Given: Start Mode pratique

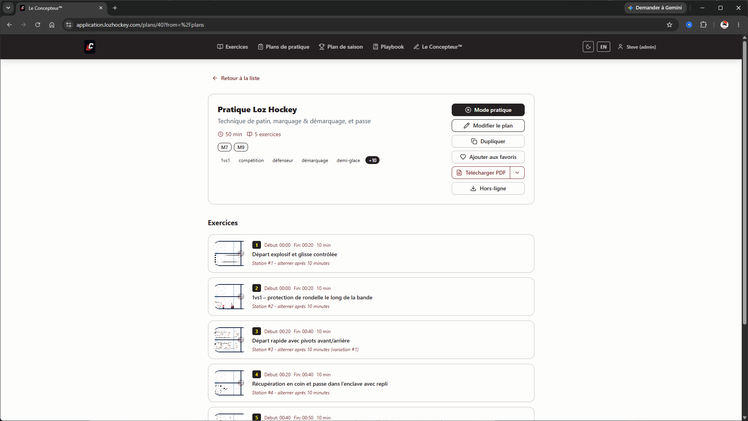Looking at the screenshot, I should (x=488, y=110).
